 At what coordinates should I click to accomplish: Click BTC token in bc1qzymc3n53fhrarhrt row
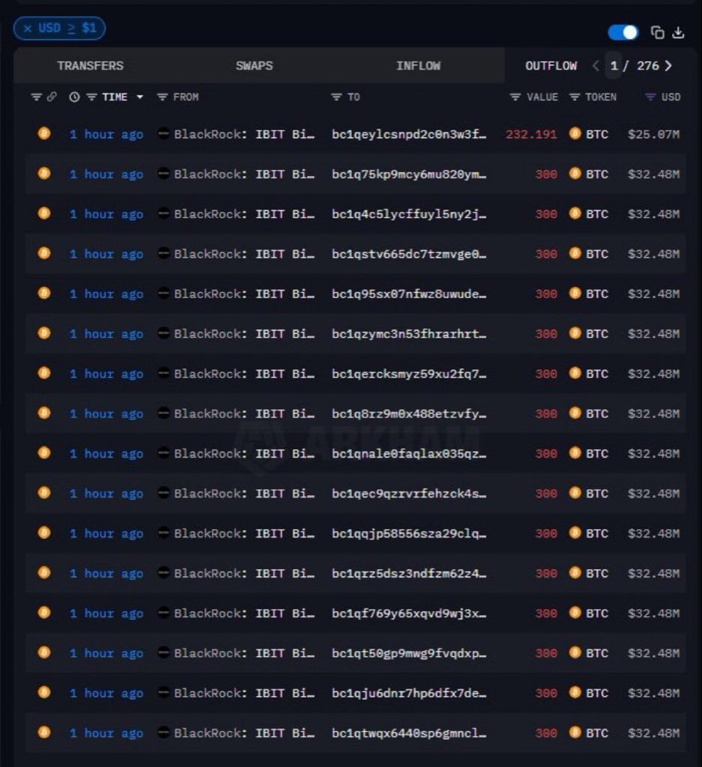click(x=589, y=333)
